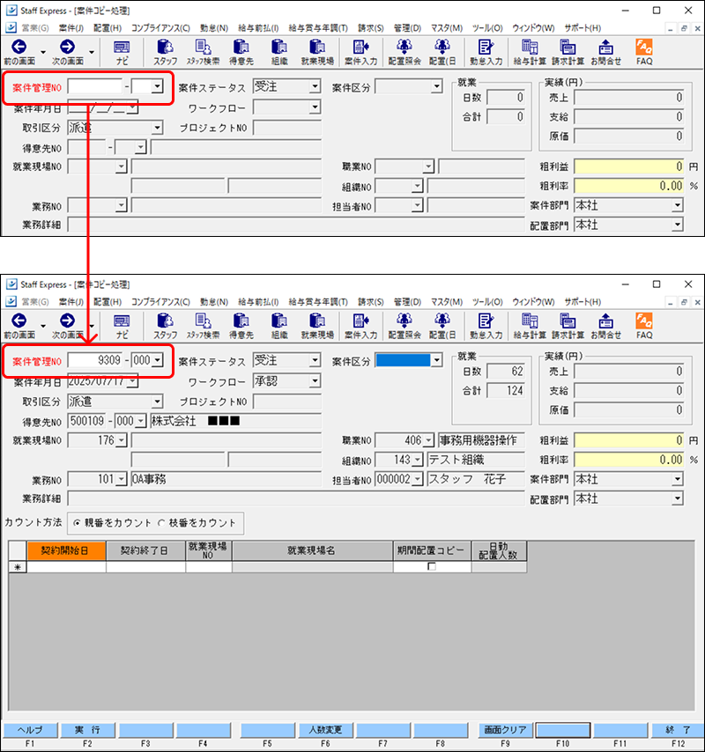Open 案件ステータス dropdown in the blank-form window
Viewport: 705px width, 752px height.
(x=315, y=87)
